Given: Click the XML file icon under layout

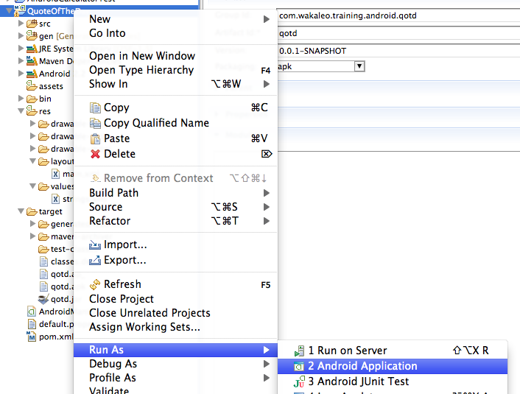Looking at the screenshot, I should [56, 174].
